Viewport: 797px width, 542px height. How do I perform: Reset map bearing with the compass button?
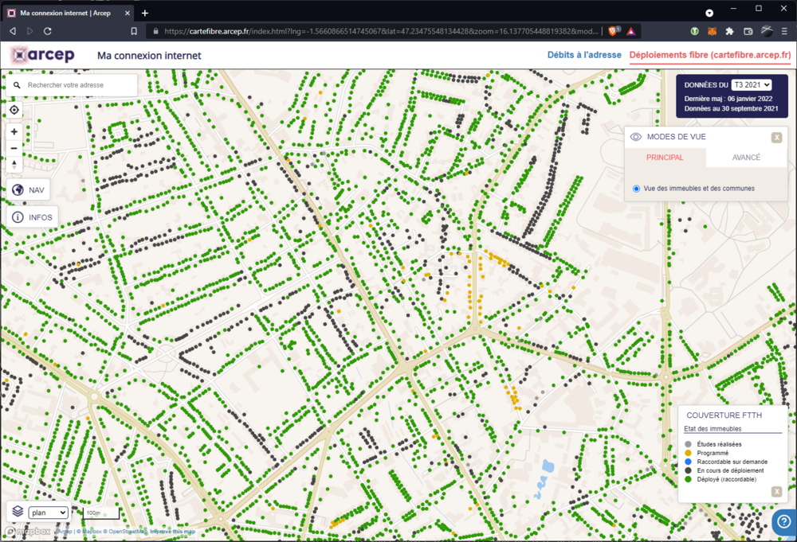(14, 165)
